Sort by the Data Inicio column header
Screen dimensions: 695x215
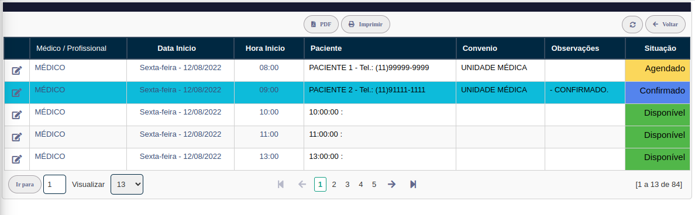177,48
